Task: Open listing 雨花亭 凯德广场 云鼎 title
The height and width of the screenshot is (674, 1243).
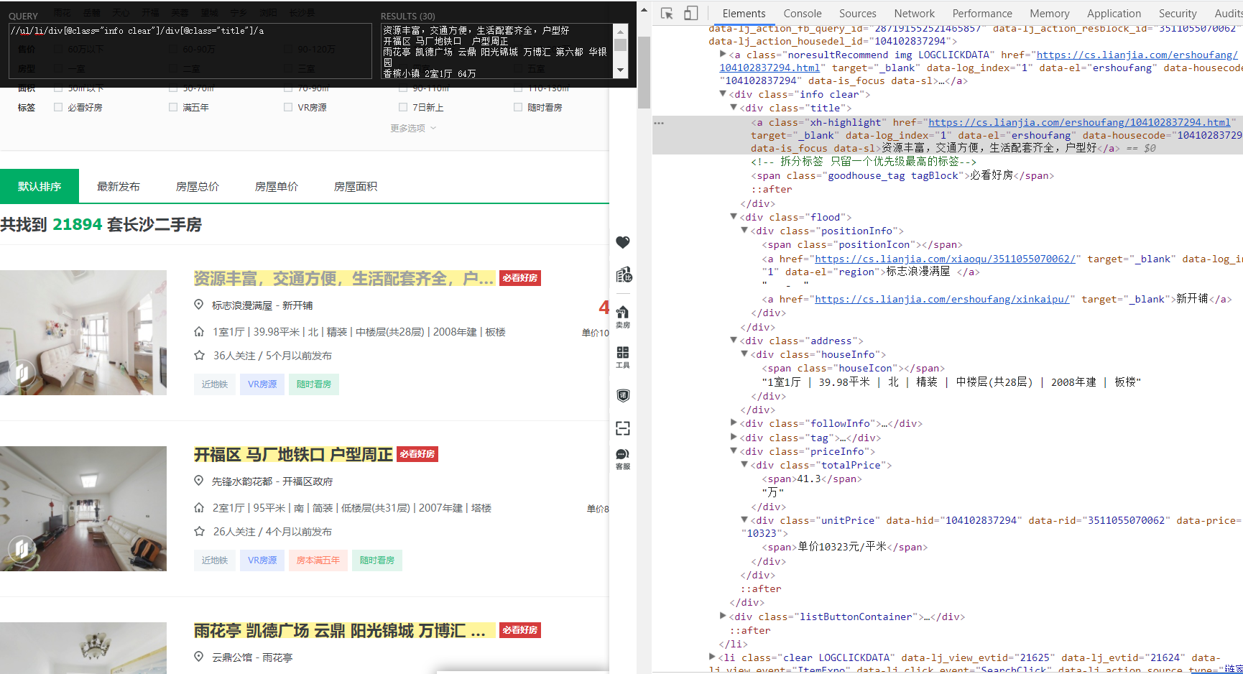Action: [344, 630]
